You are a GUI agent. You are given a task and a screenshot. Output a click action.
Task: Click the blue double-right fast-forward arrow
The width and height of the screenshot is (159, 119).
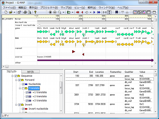pos(99,12)
